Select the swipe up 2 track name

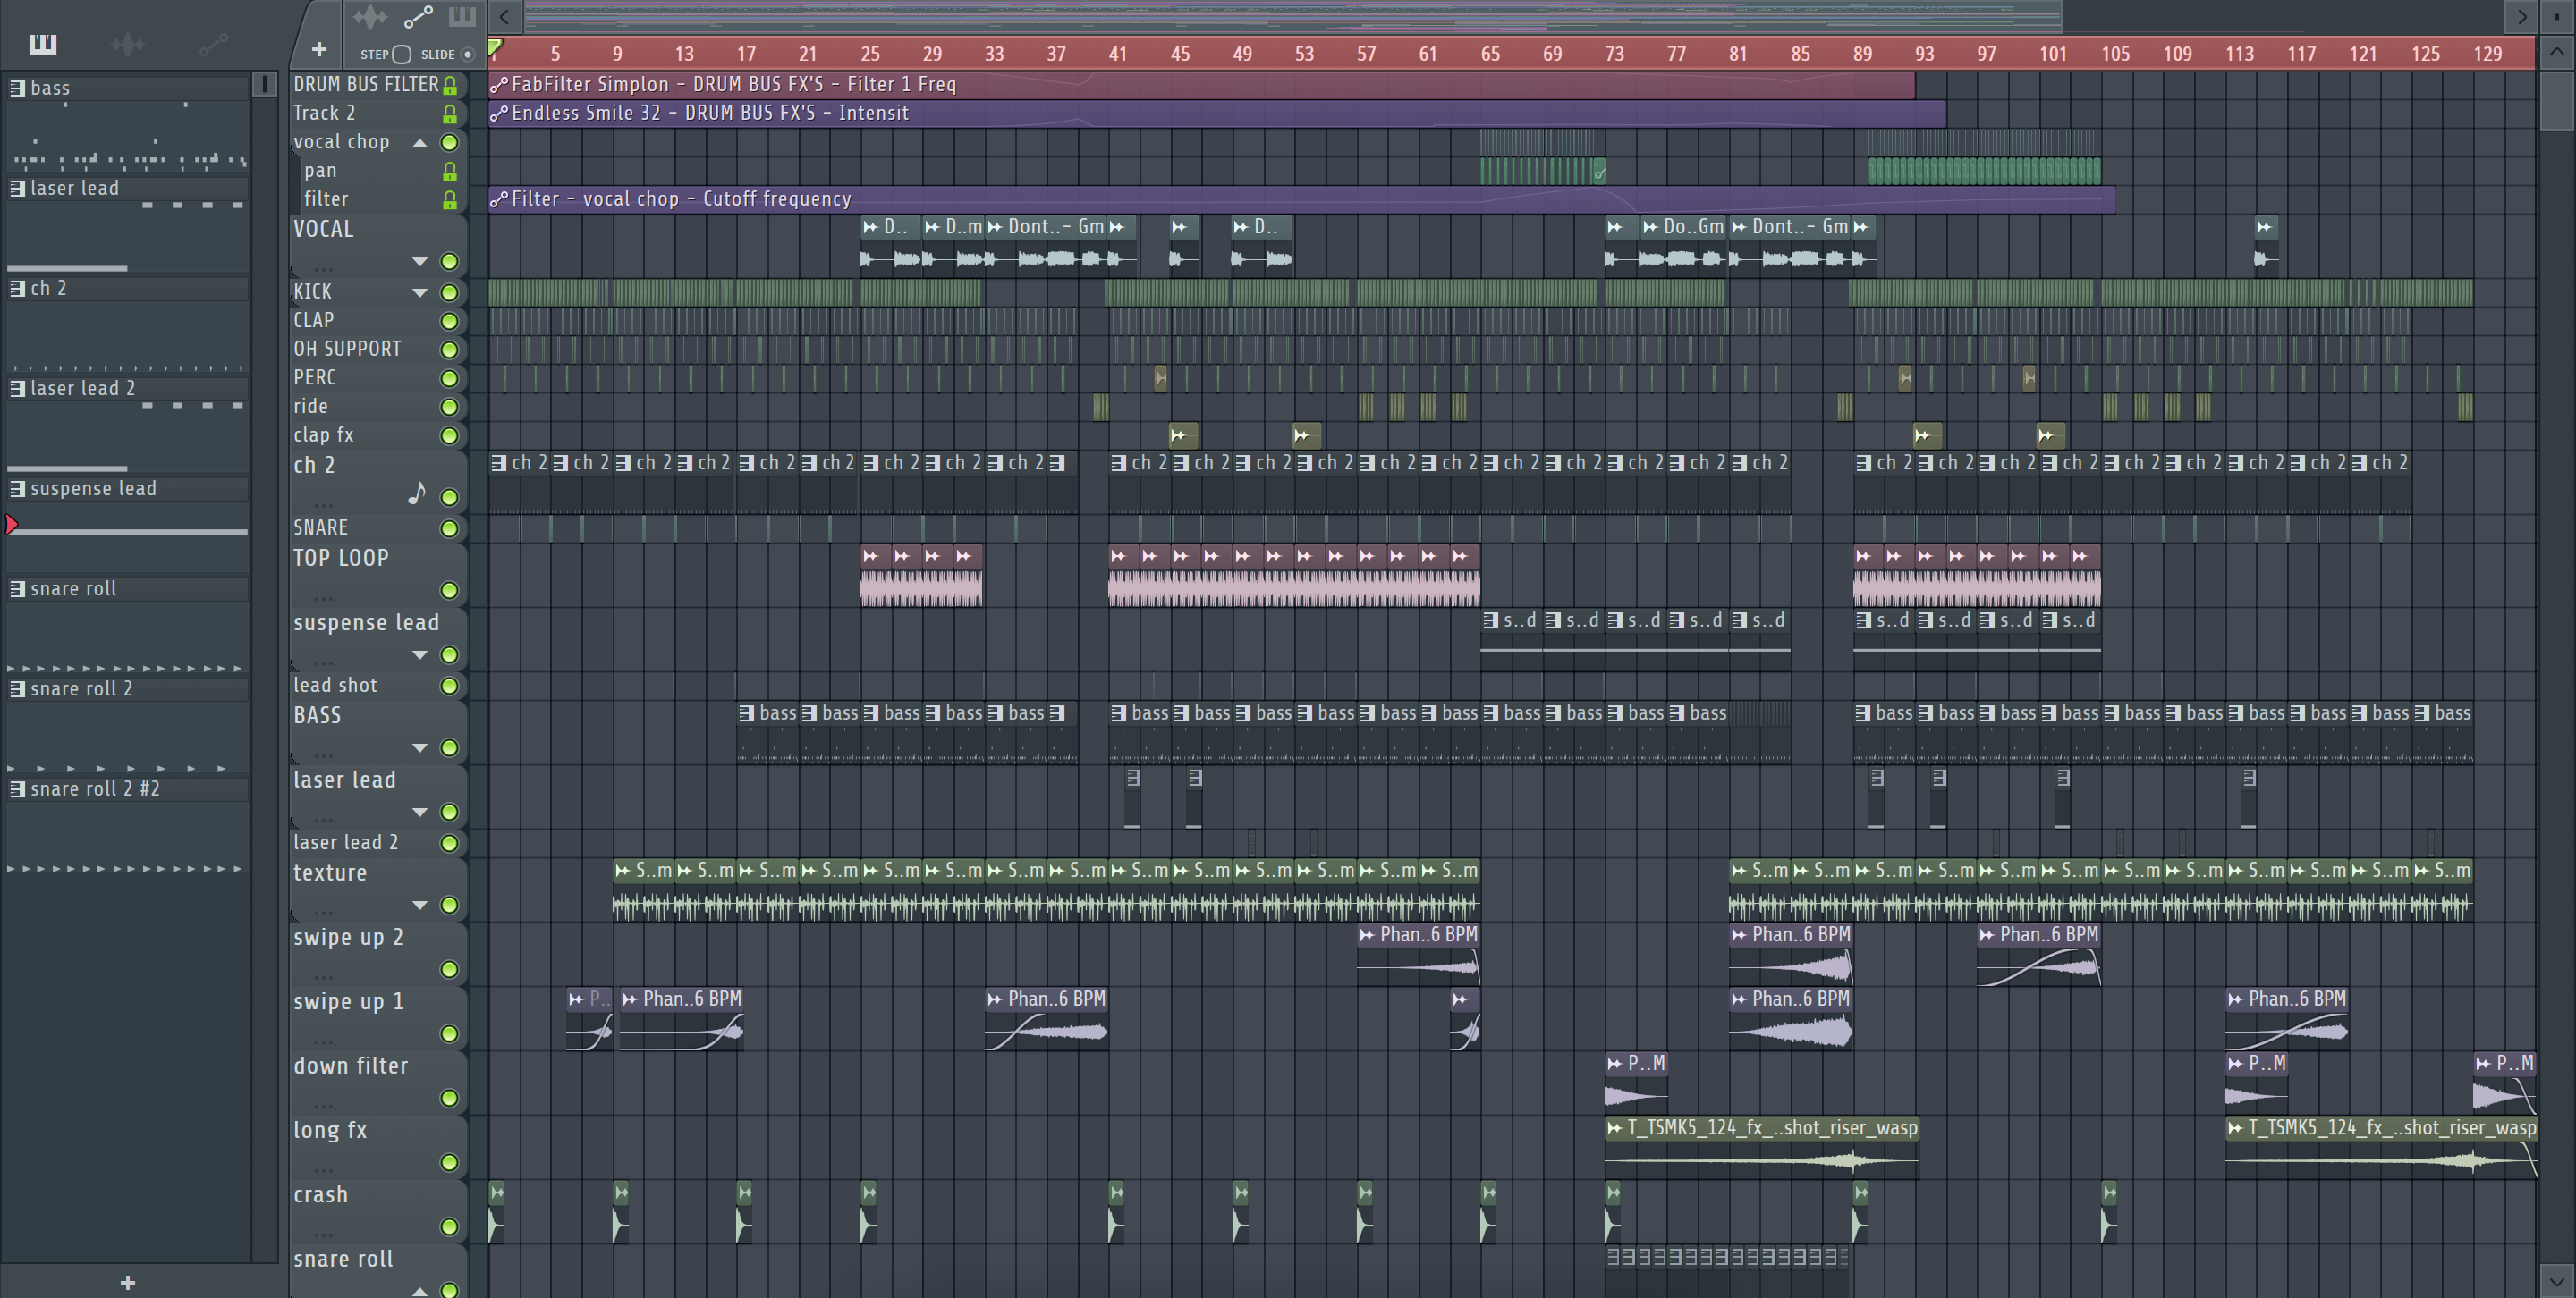pyautogui.click(x=348, y=937)
